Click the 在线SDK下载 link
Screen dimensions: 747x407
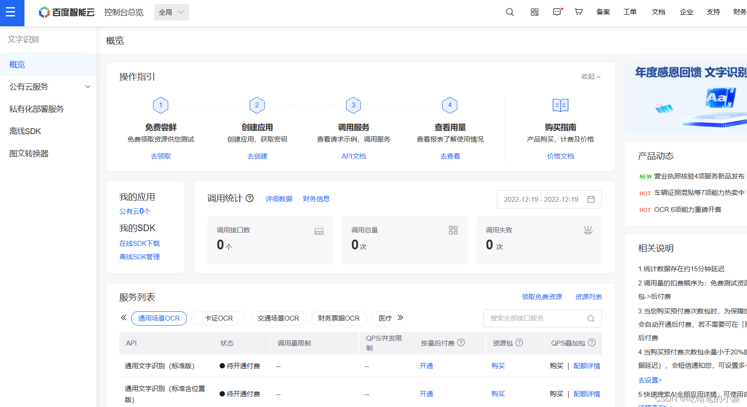[x=140, y=244]
